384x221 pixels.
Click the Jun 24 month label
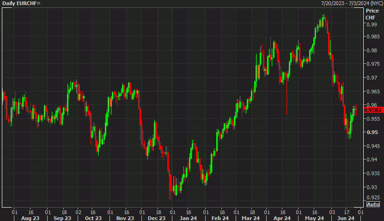(346, 218)
